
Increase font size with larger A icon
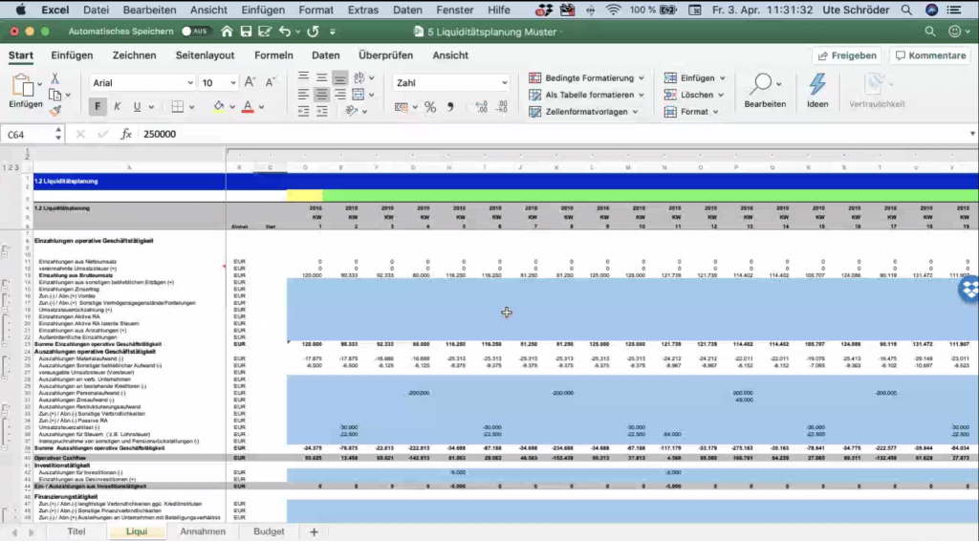[250, 82]
